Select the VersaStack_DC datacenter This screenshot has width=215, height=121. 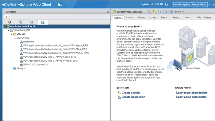coord(21,30)
